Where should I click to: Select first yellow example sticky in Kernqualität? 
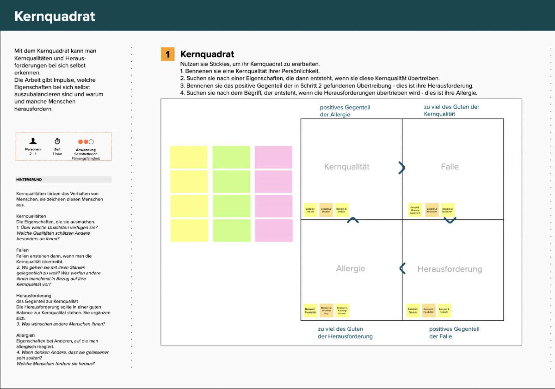[310, 210]
